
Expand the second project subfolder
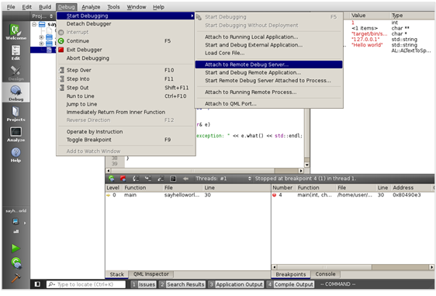tap(41, 44)
